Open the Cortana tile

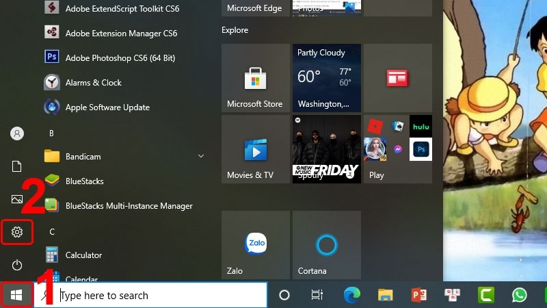click(x=327, y=245)
